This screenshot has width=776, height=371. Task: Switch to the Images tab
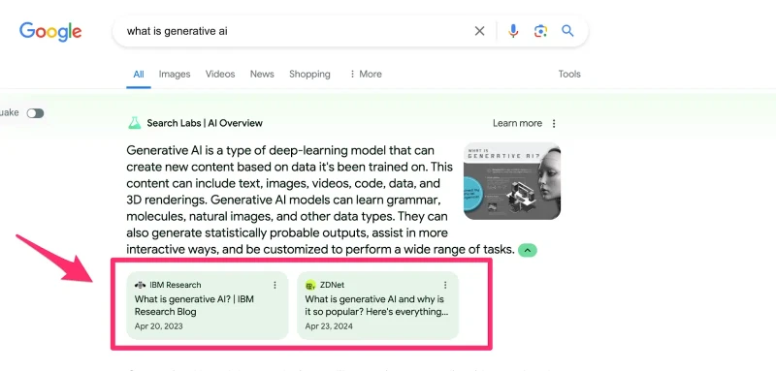175,74
